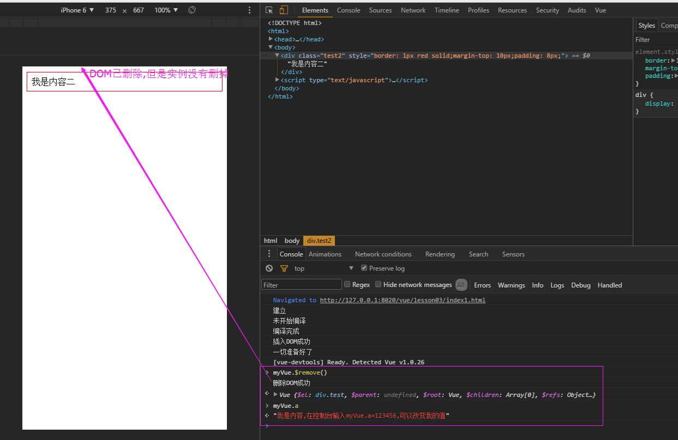
Task: Expand the script element node
Action: [277, 80]
